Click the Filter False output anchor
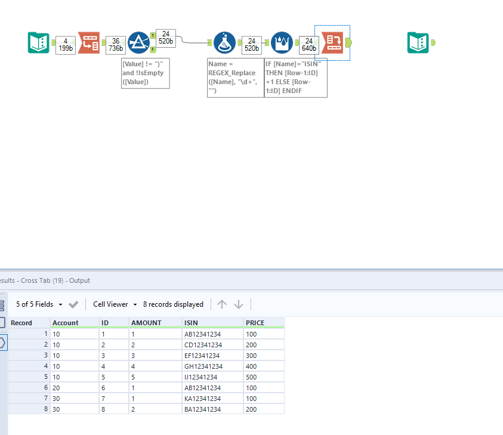503x435 pixels. point(153,50)
